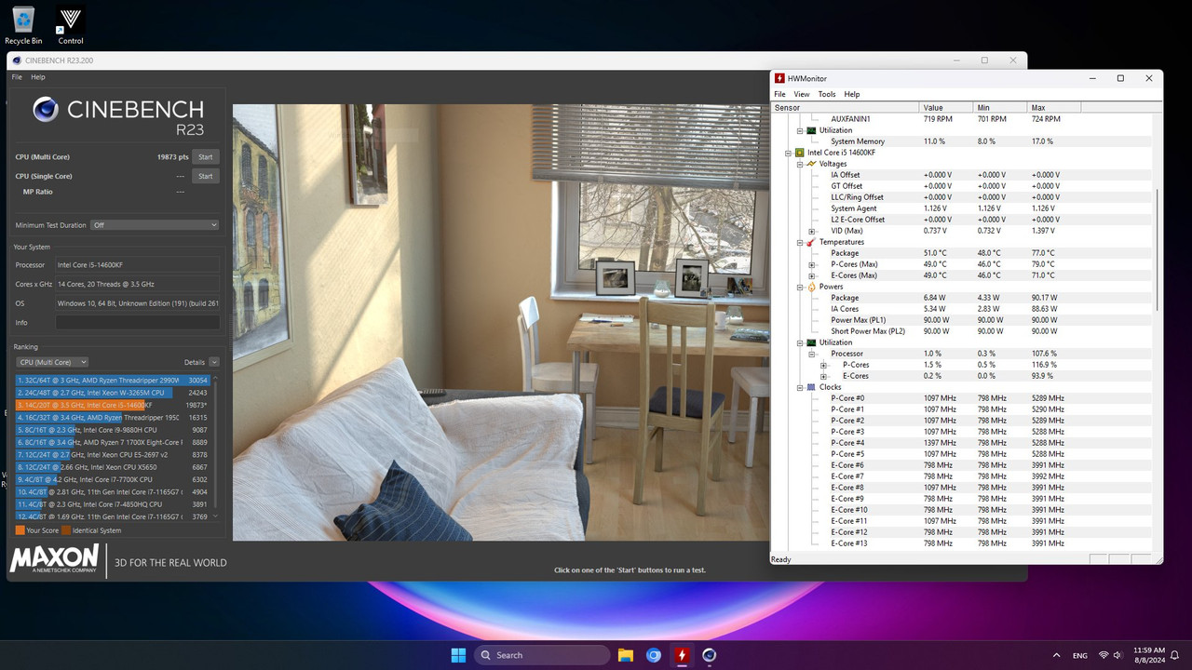This screenshot has height=670, width=1192.
Task: Click ranking list scroll-down arrow
Action: pyautogui.click(x=216, y=516)
